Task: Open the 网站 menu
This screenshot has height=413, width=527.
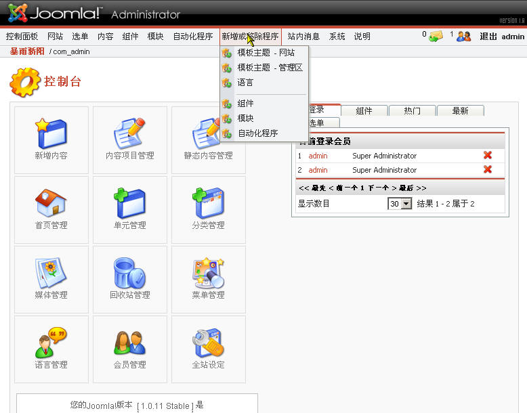Action: click(x=55, y=37)
